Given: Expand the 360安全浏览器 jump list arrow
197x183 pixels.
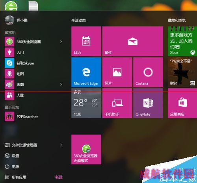Looking at the screenshot, I should 61,42.
